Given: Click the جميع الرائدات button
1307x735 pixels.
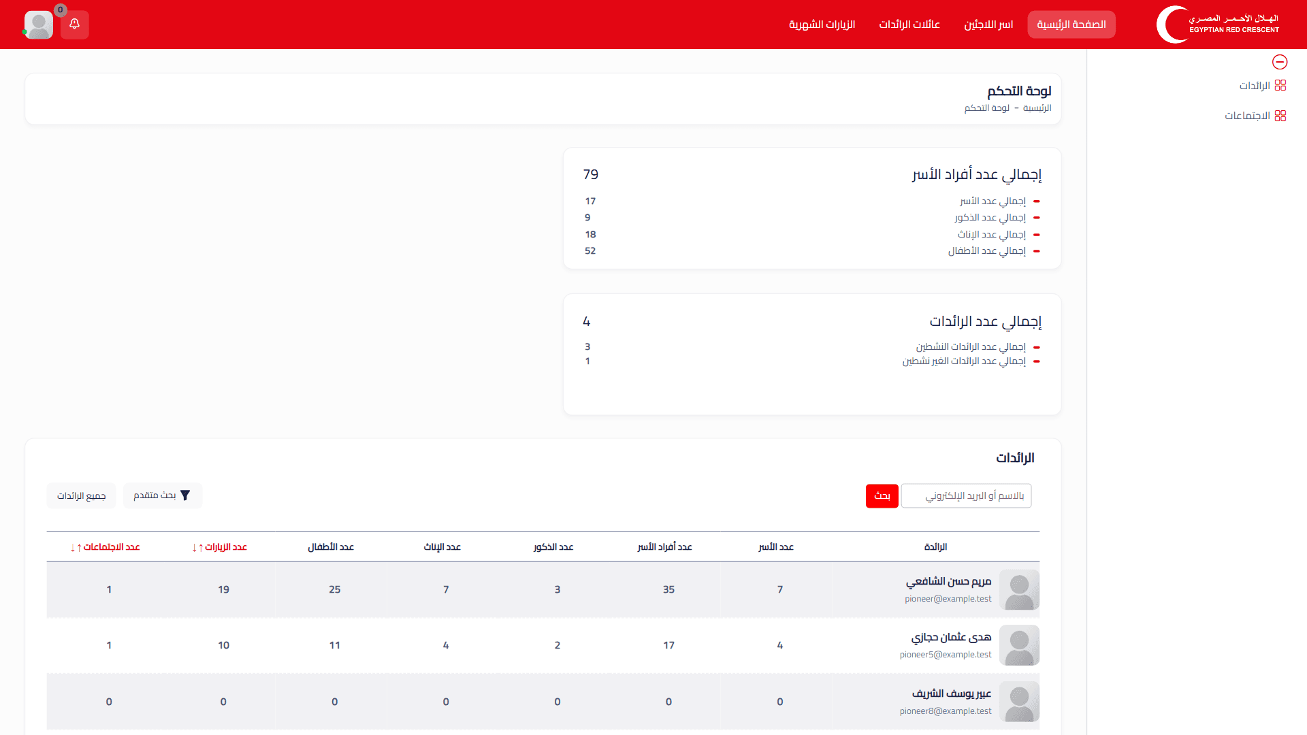Looking at the screenshot, I should [x=82, y=495].
